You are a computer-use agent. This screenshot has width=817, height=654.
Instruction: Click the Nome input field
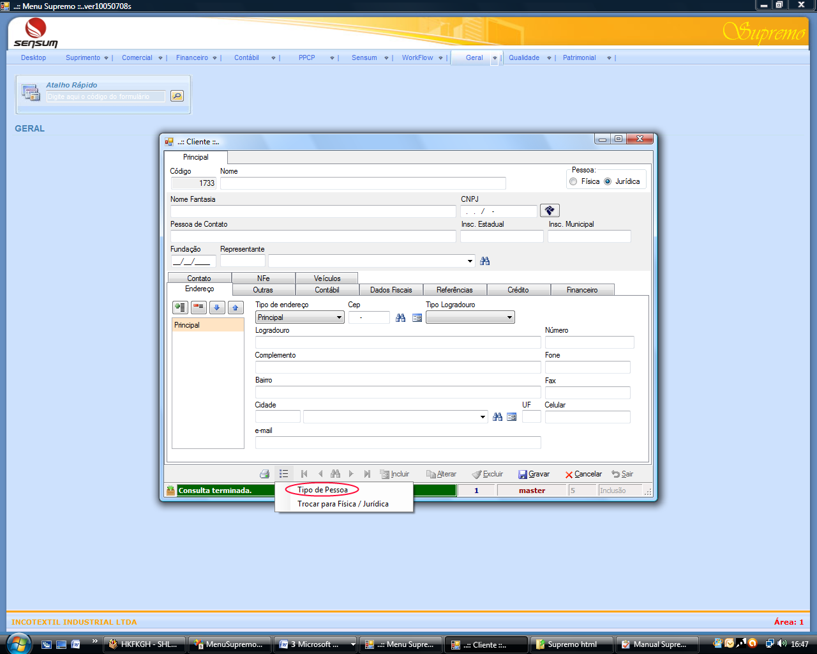pos(363,183)
